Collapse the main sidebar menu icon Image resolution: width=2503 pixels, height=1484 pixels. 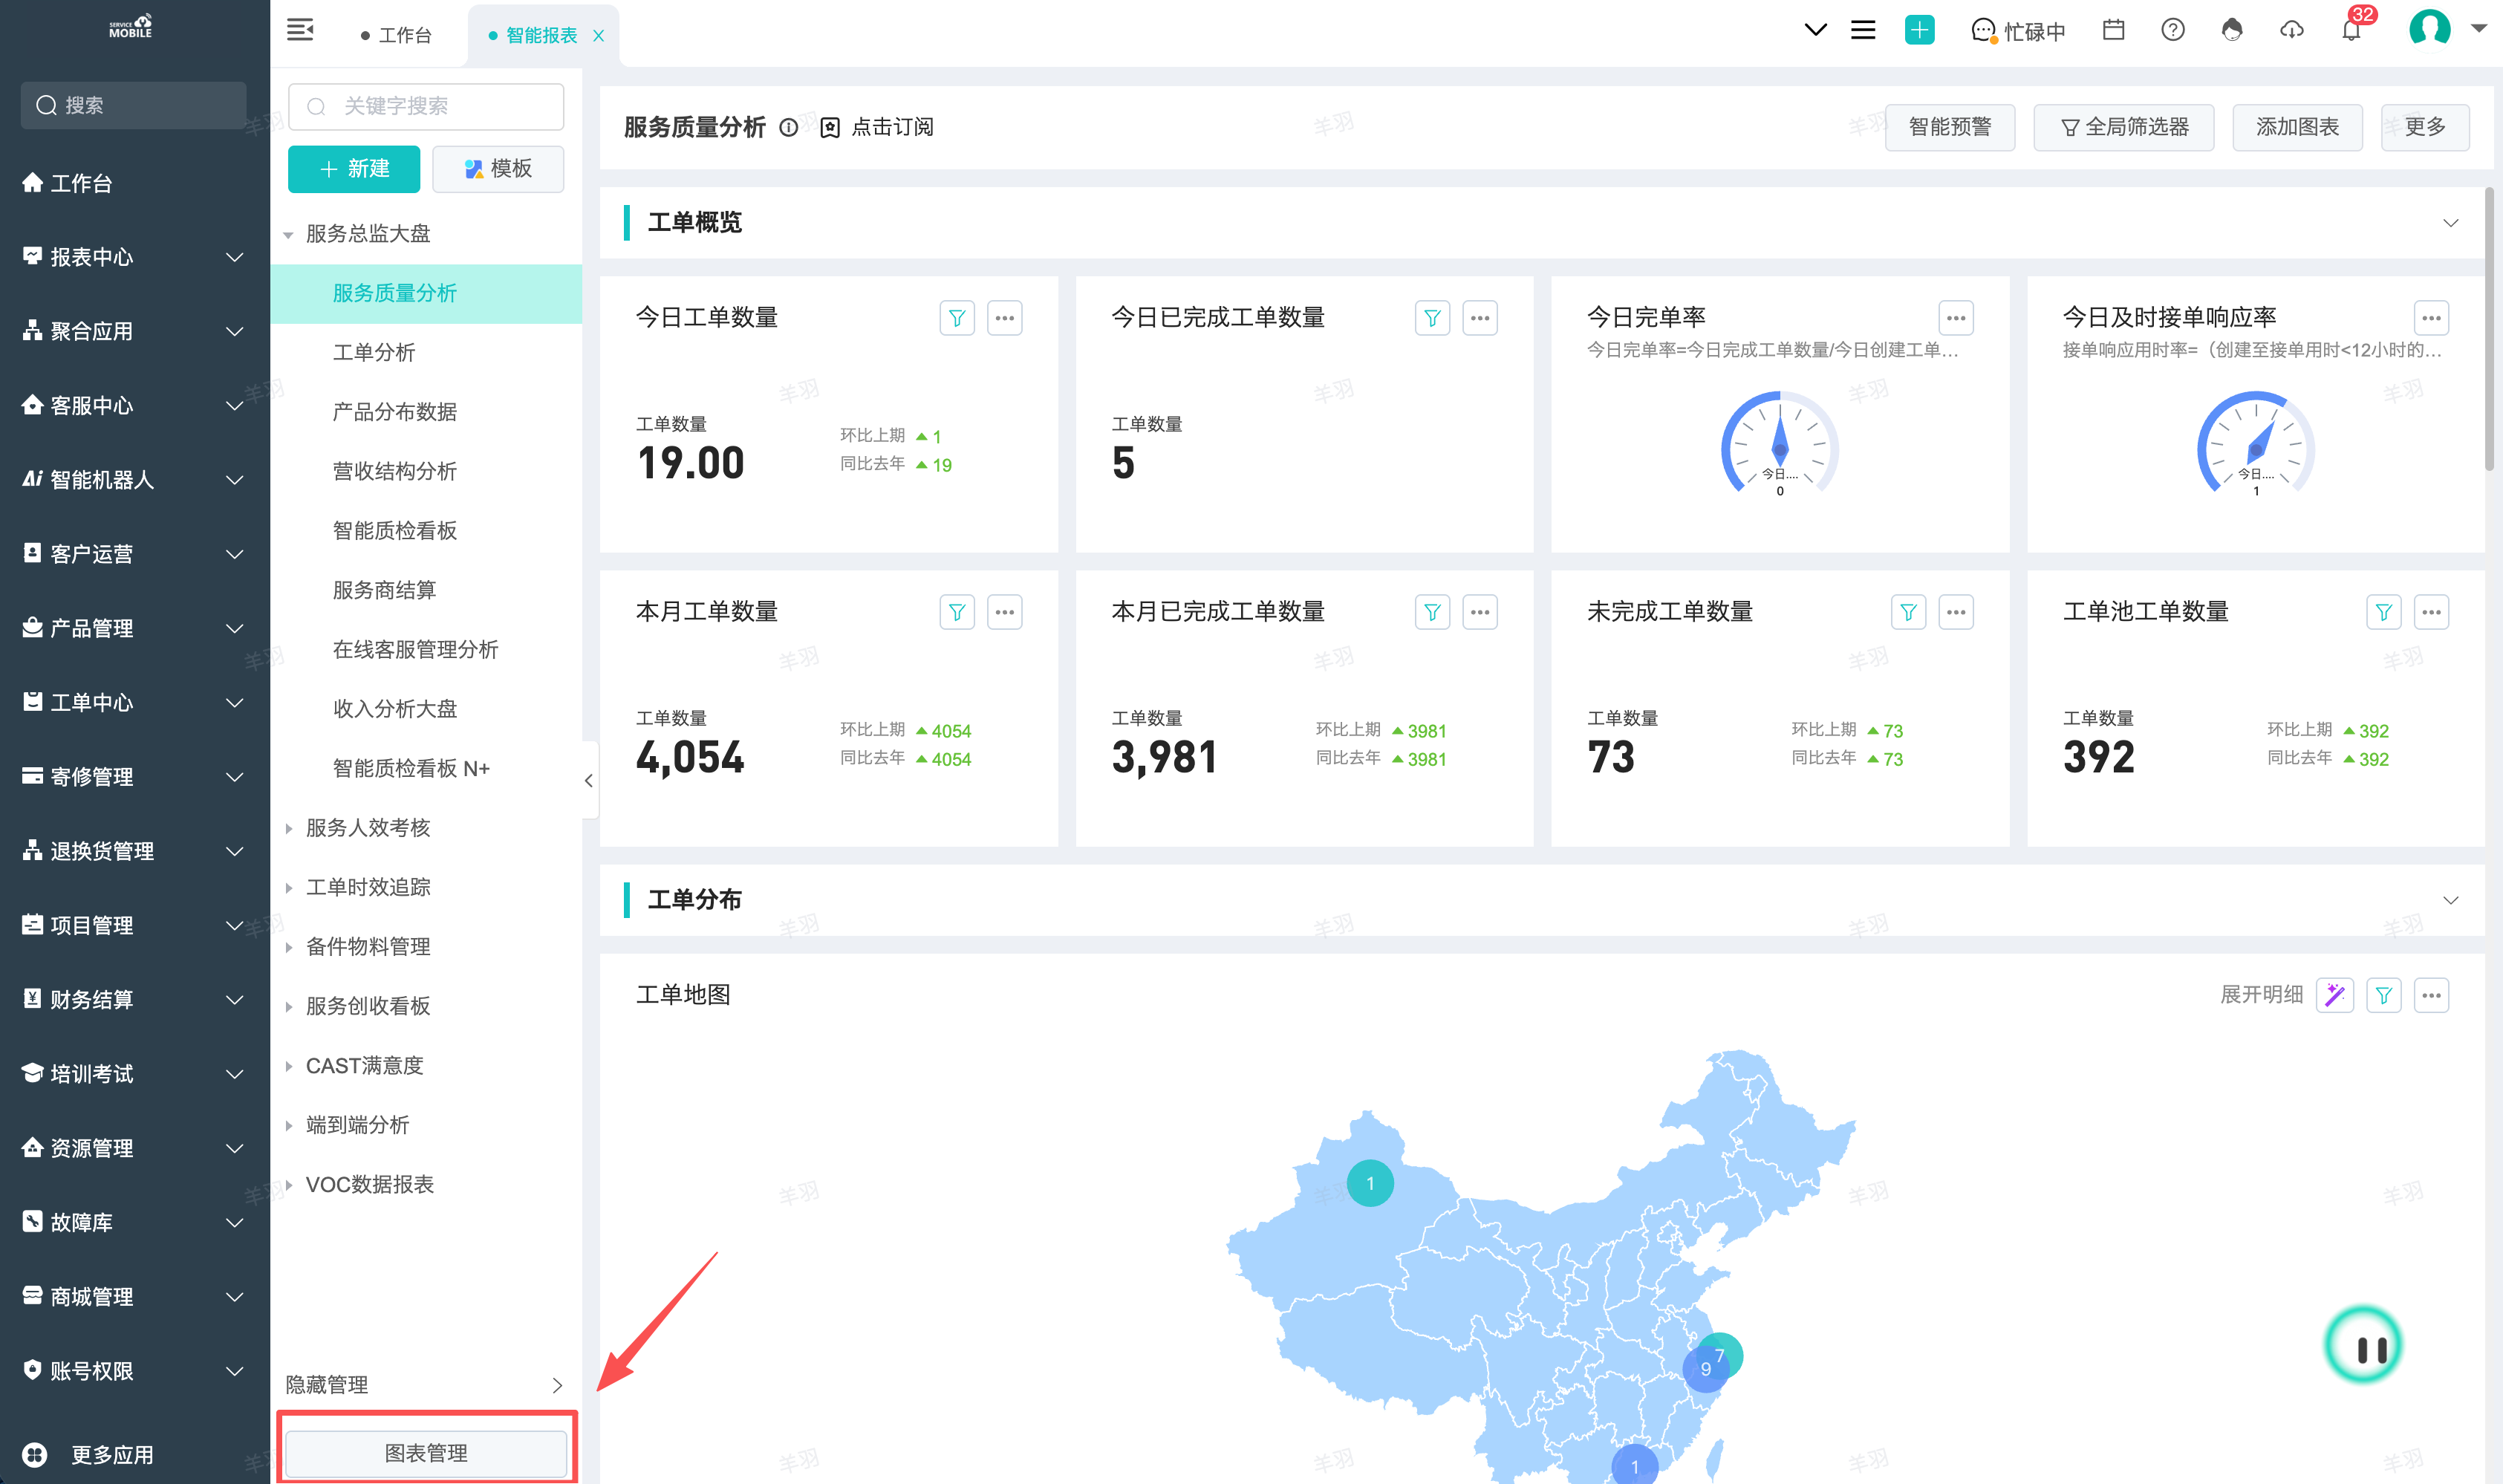coord(300,30)
